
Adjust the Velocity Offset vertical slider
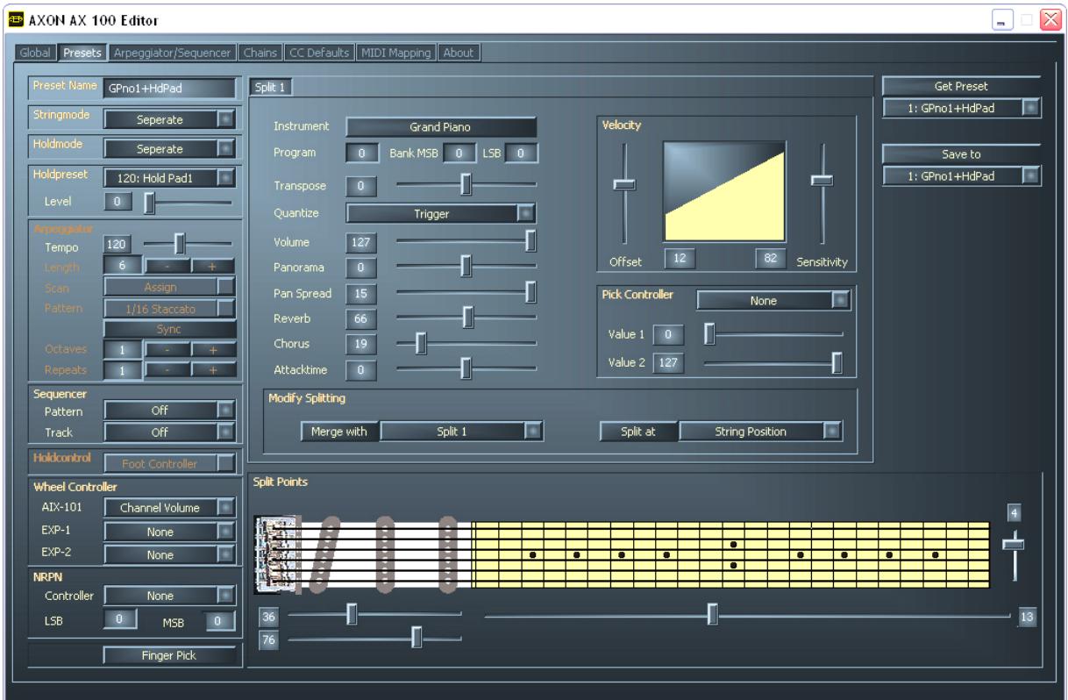click(x=624, y=193)
